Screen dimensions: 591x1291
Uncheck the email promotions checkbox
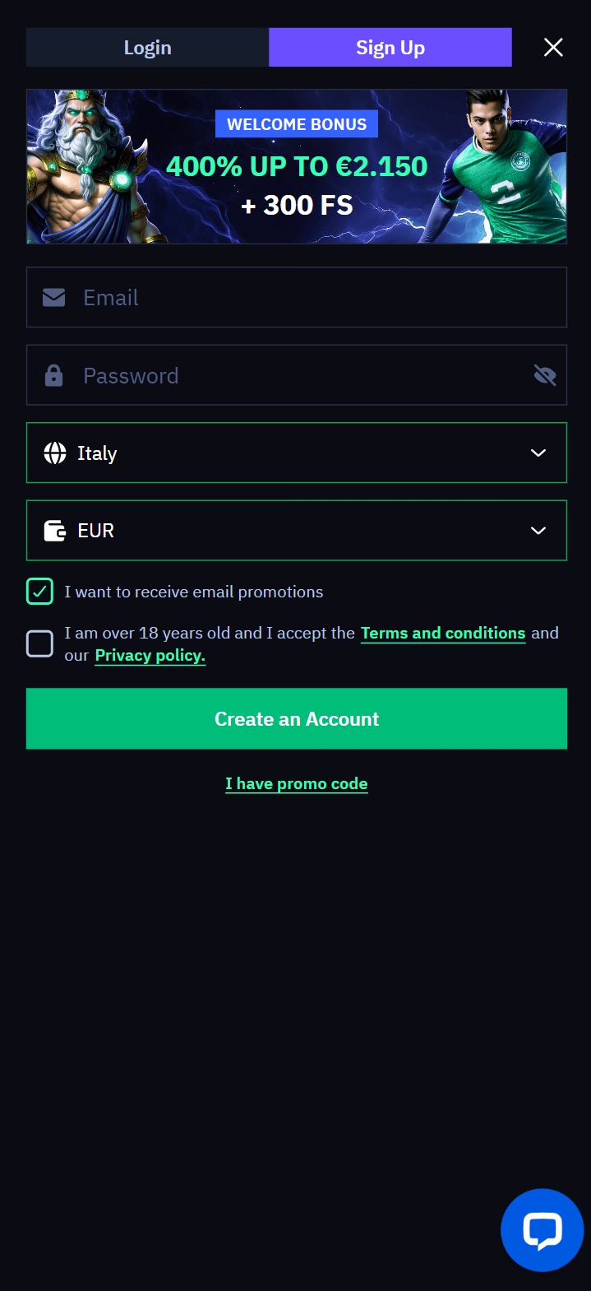(39, 592)
